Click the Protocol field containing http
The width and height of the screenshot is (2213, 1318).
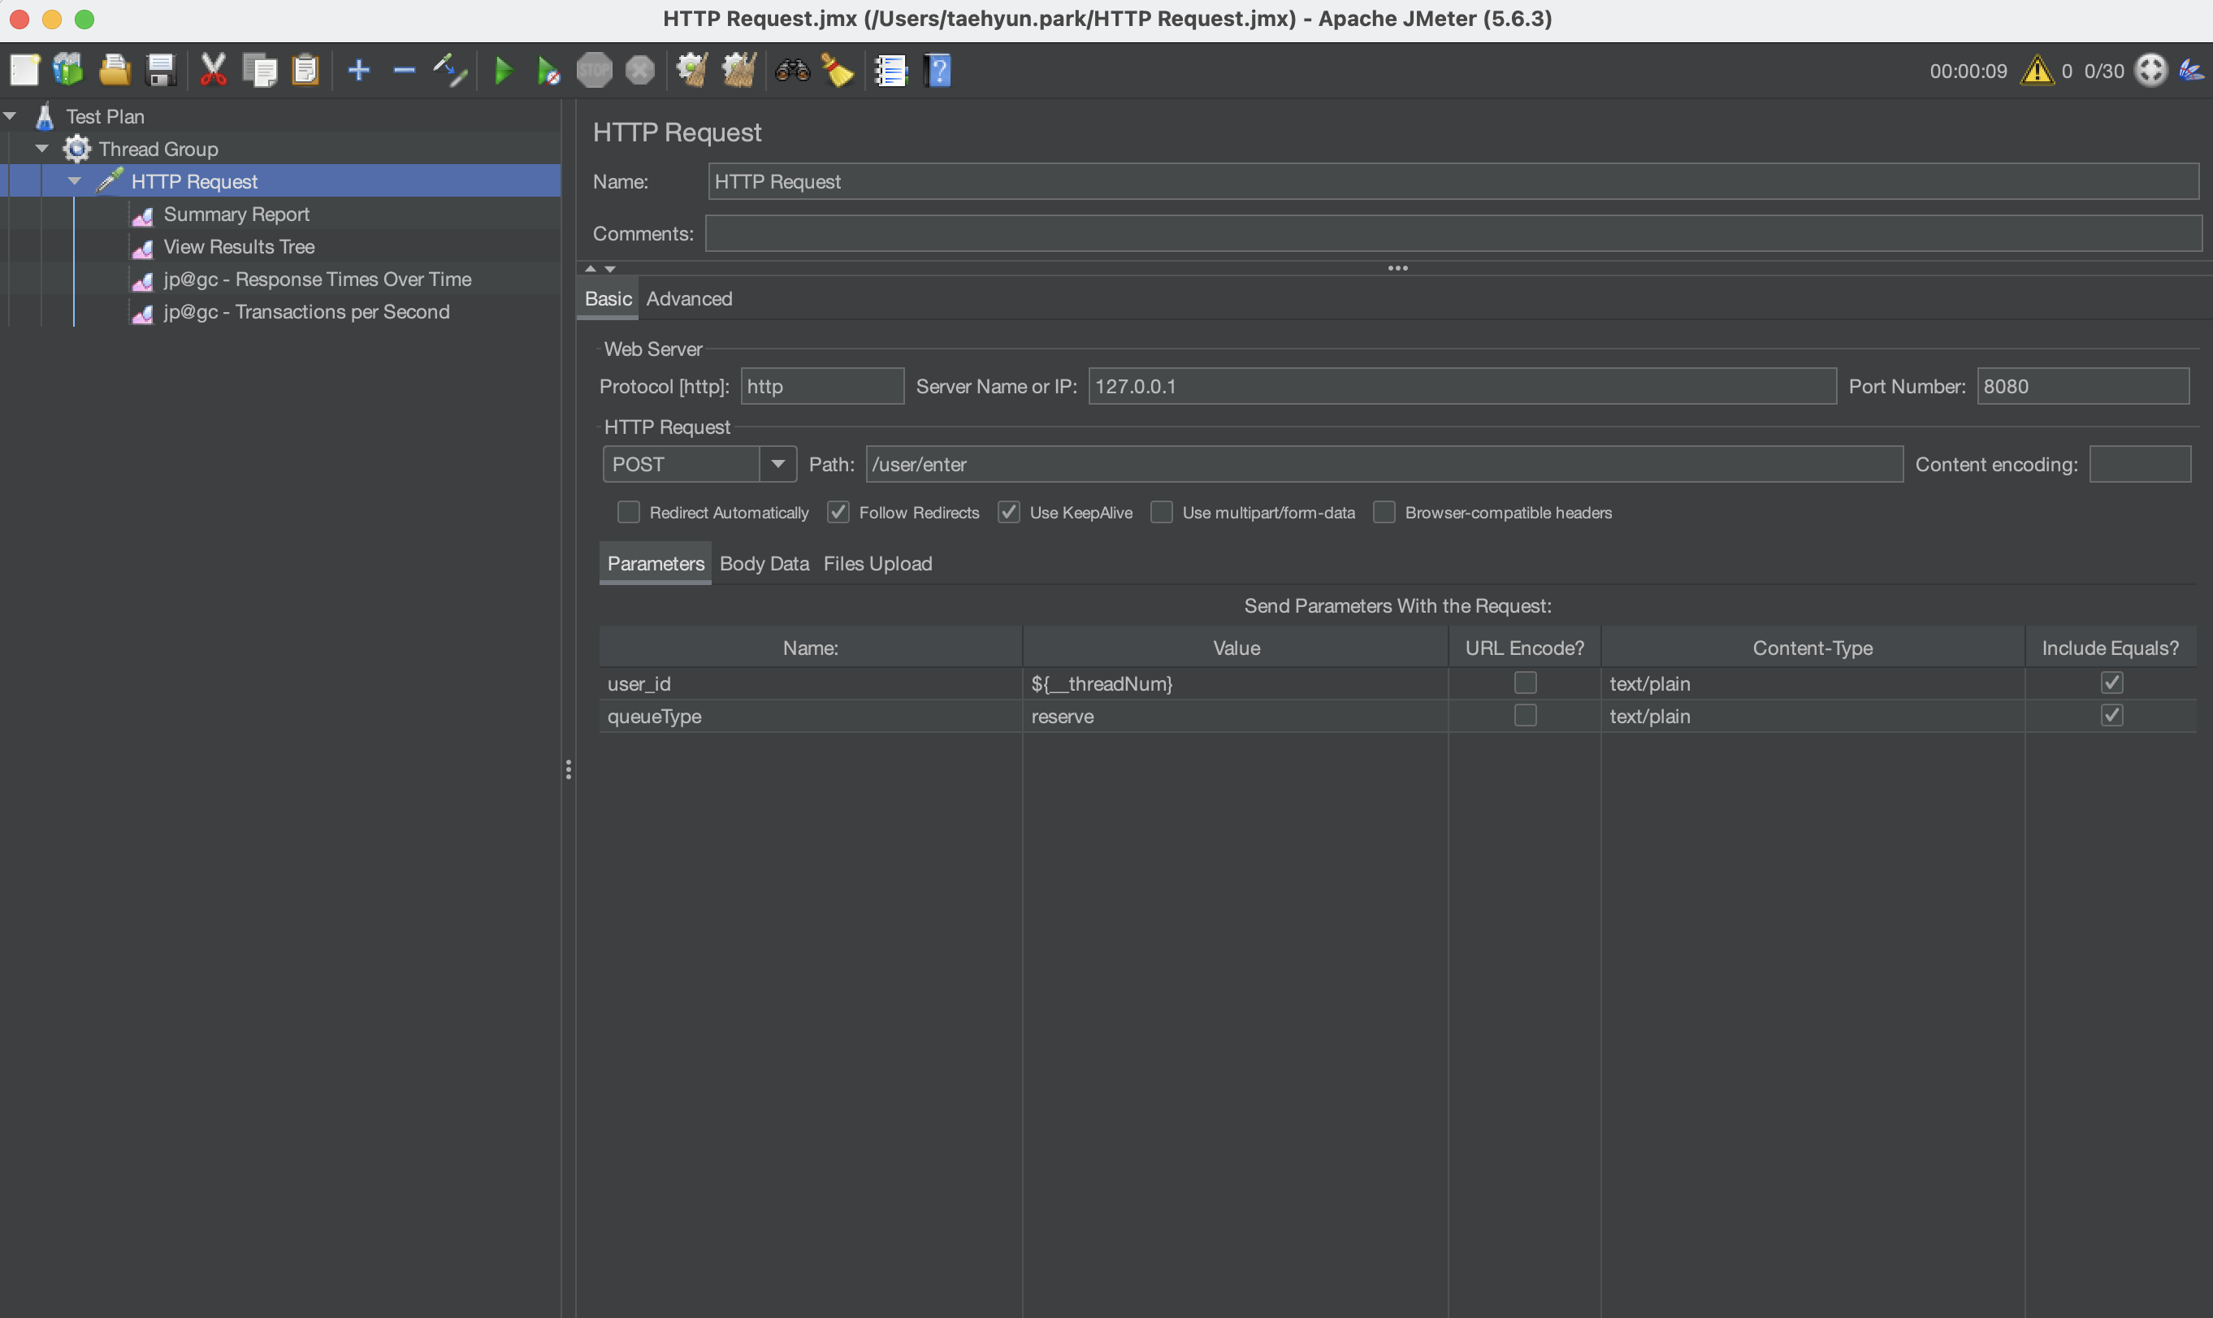(x=822, y=386)
